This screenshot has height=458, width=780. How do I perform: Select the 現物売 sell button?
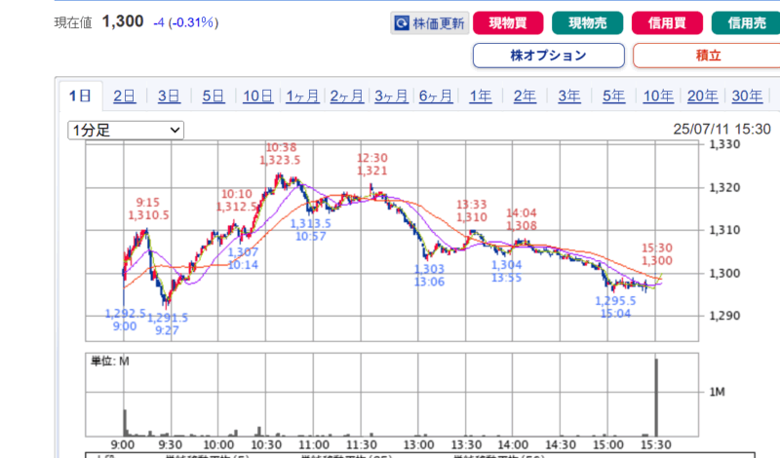click(x=588, y=22)
